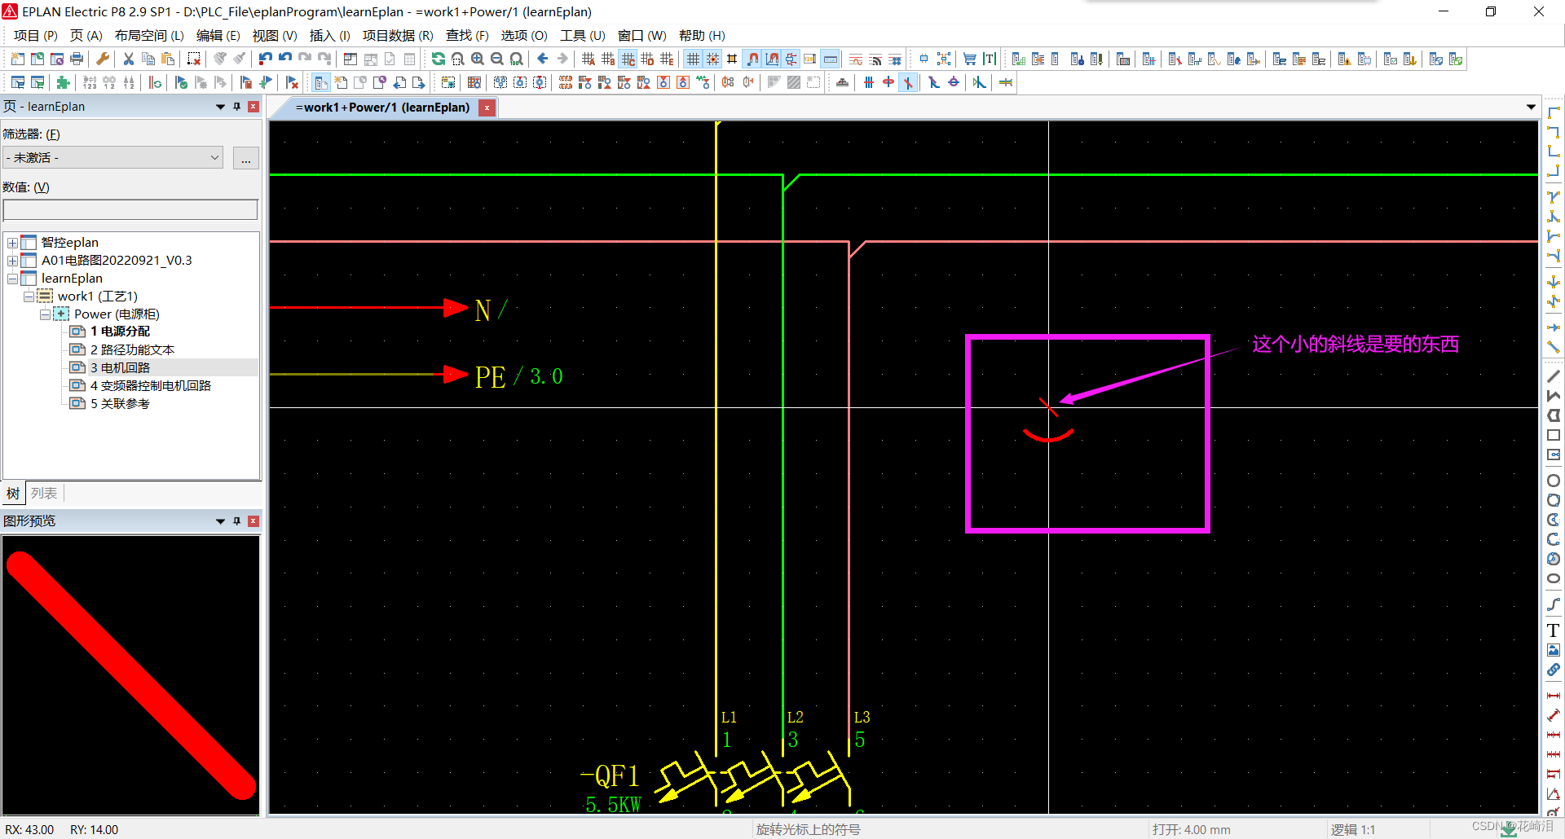This screenshot has height=839, width=1565.
Task: Open the document tabs list dropdown arrow
Action: point(1531,108)
